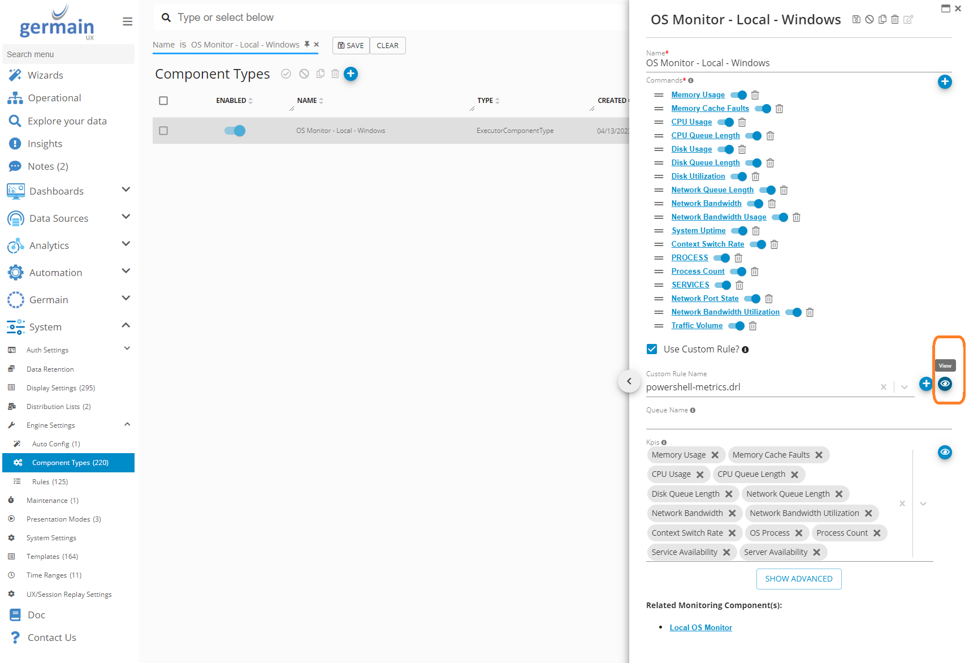Image resolution: width=969 pixels, height=663 pixels.
Task: Go to Templates (164) in the sidebar
Action: coord(52,557)
